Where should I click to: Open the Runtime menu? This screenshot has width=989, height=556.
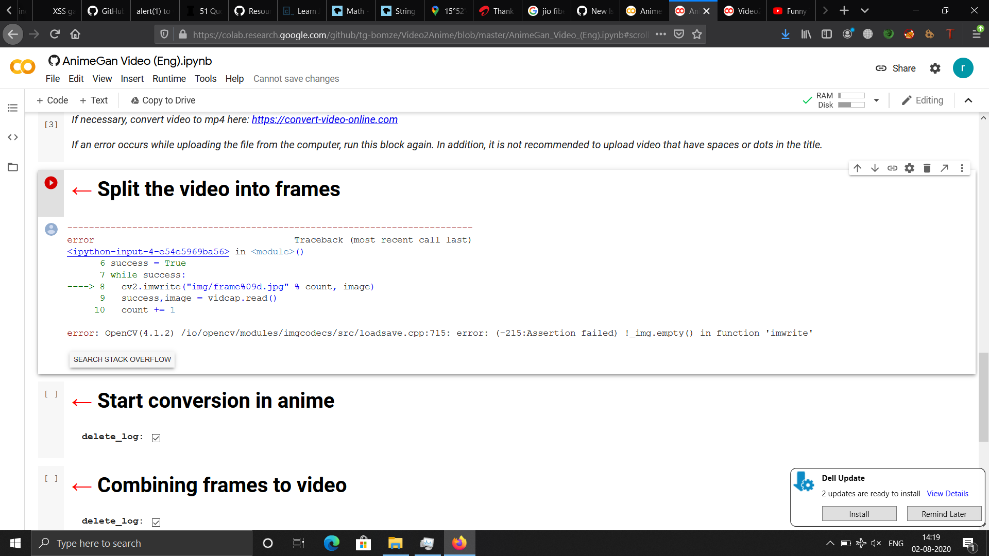[x=169, y=79]
